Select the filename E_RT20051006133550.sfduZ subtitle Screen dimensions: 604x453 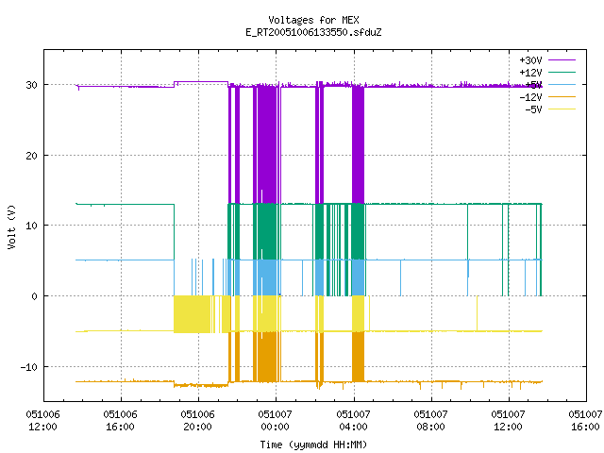pyautogui.click(x=313, y=32)
